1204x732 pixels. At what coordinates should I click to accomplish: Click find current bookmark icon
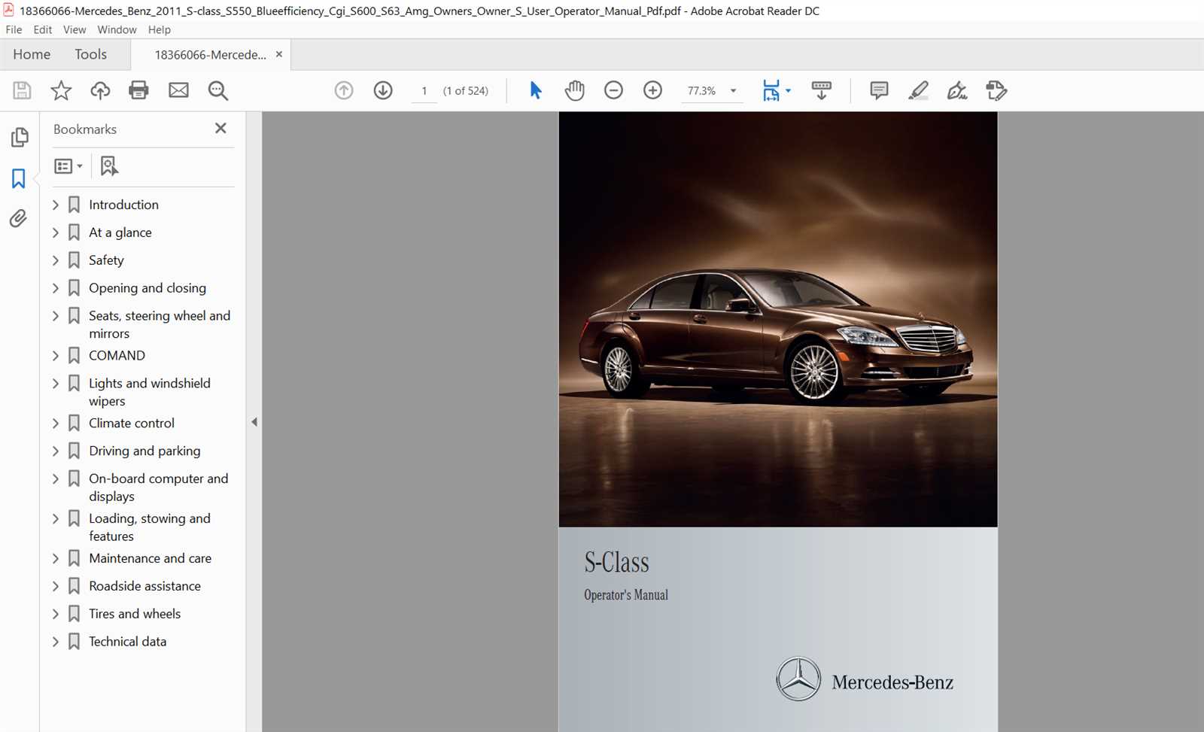(109, 166)
